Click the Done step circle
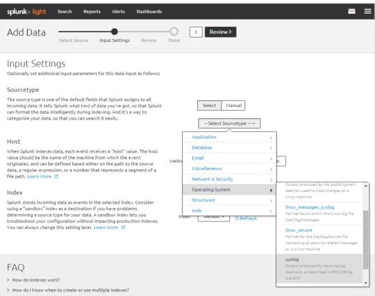The width and height of the screenshot is (375, 296). [x=174, y=31]
